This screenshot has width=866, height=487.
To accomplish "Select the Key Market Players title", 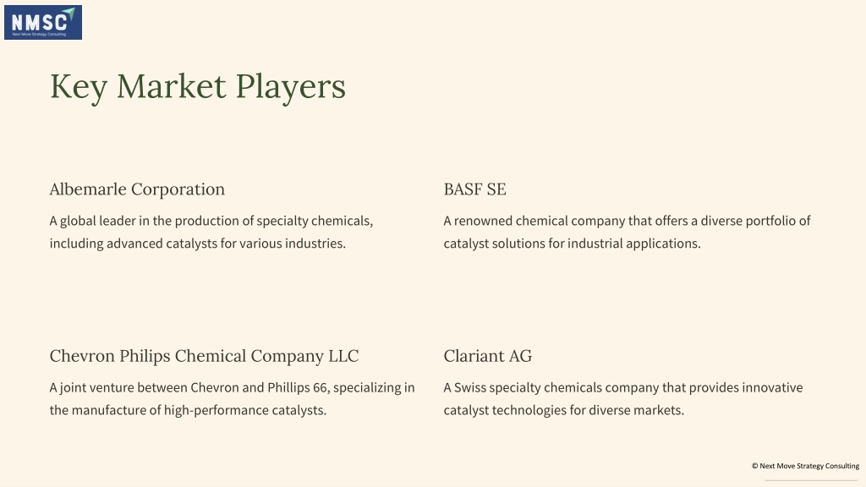I will click(x=198, y=87).
